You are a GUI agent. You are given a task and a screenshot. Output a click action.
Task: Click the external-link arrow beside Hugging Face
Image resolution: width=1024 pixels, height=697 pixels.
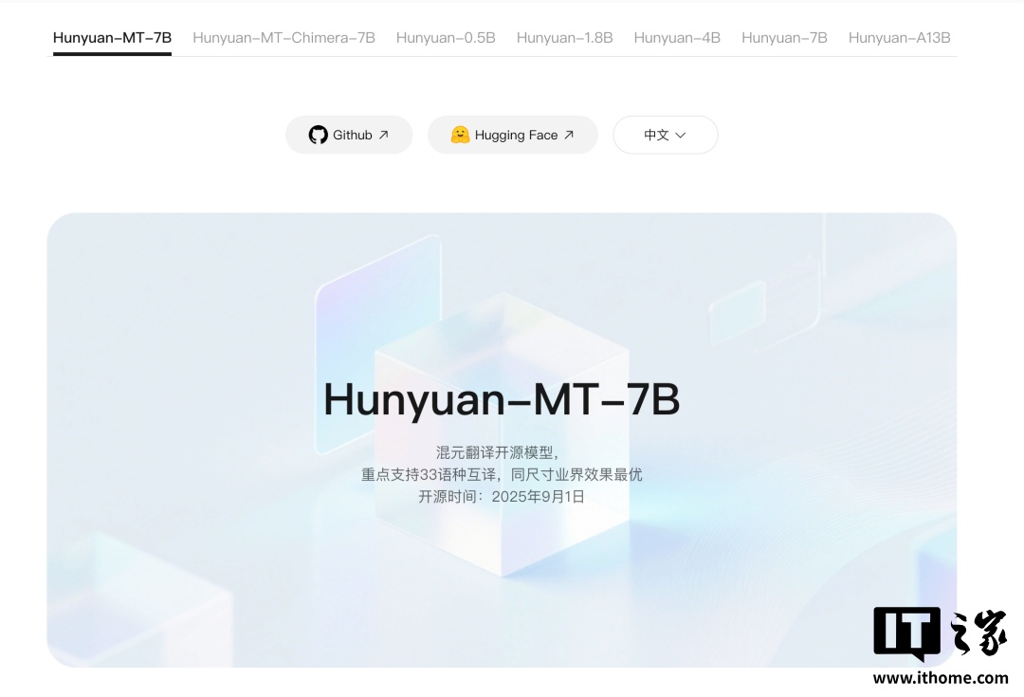[x=572, y=133]
